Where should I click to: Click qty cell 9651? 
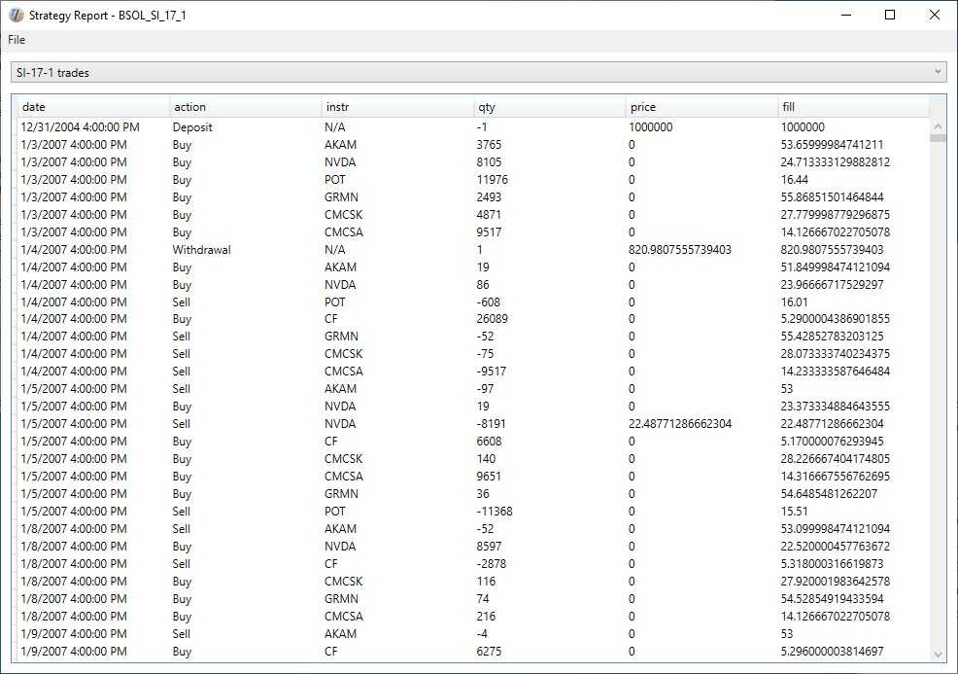click(489, 477)
